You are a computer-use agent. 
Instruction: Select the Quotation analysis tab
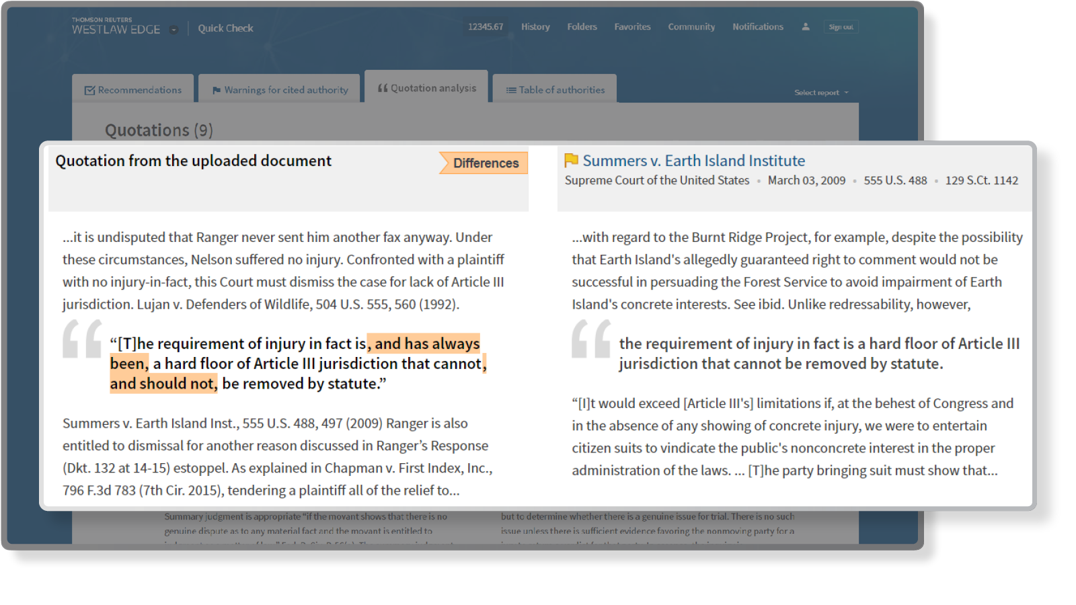[x=426, y=88]
